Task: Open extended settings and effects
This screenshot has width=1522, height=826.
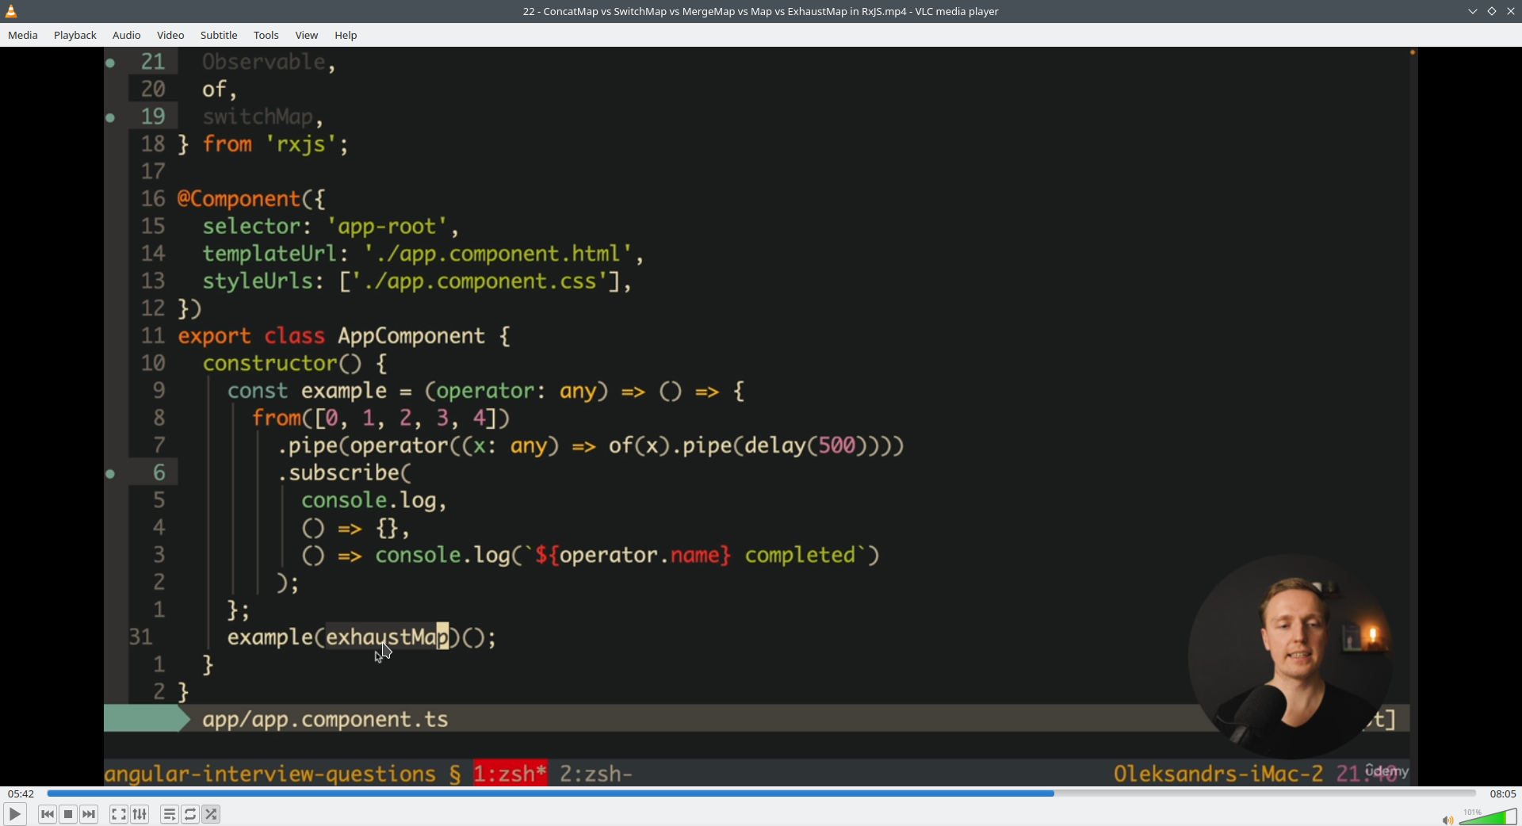Action: coord(140,814)
